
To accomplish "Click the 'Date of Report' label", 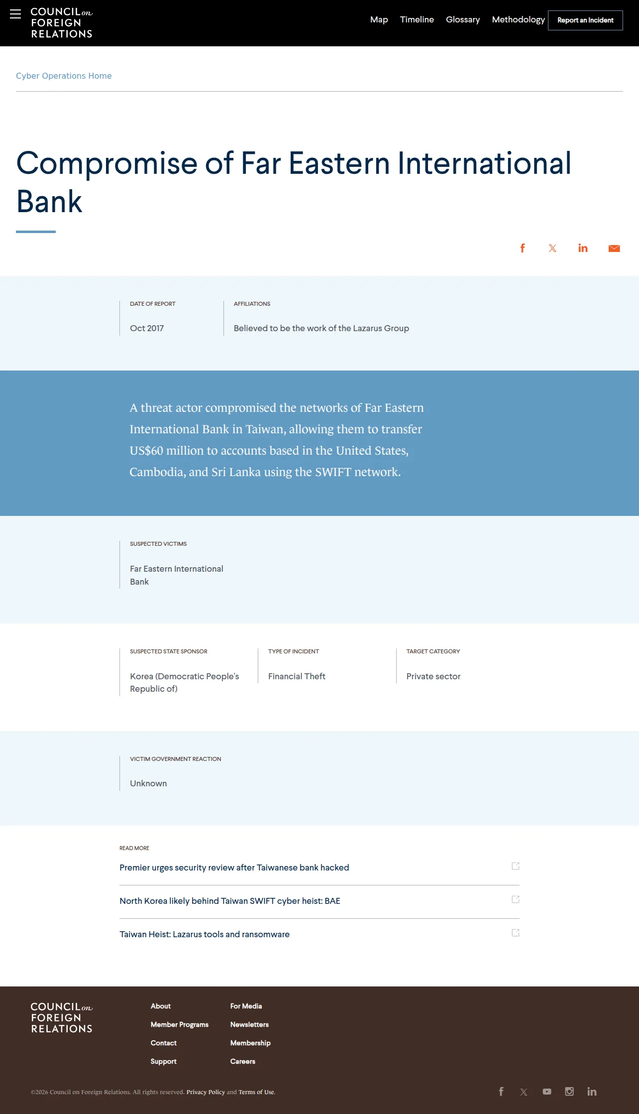I will 153,304.
